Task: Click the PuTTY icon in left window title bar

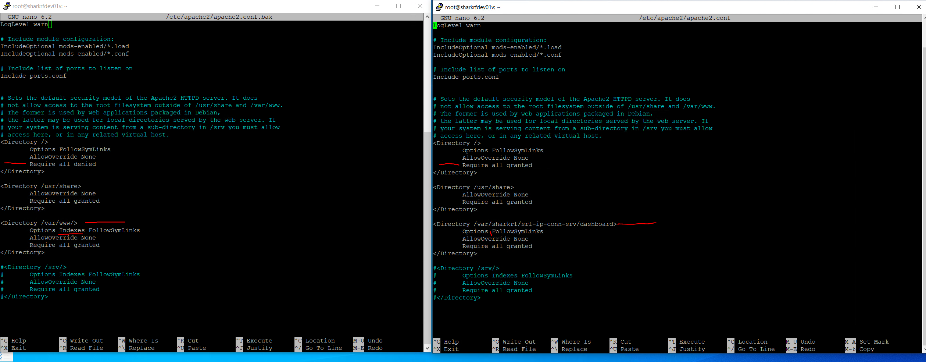Action: pyautogui.click(x=7, y=6)
